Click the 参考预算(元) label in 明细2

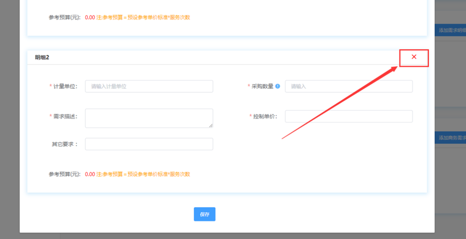[65, 174]
